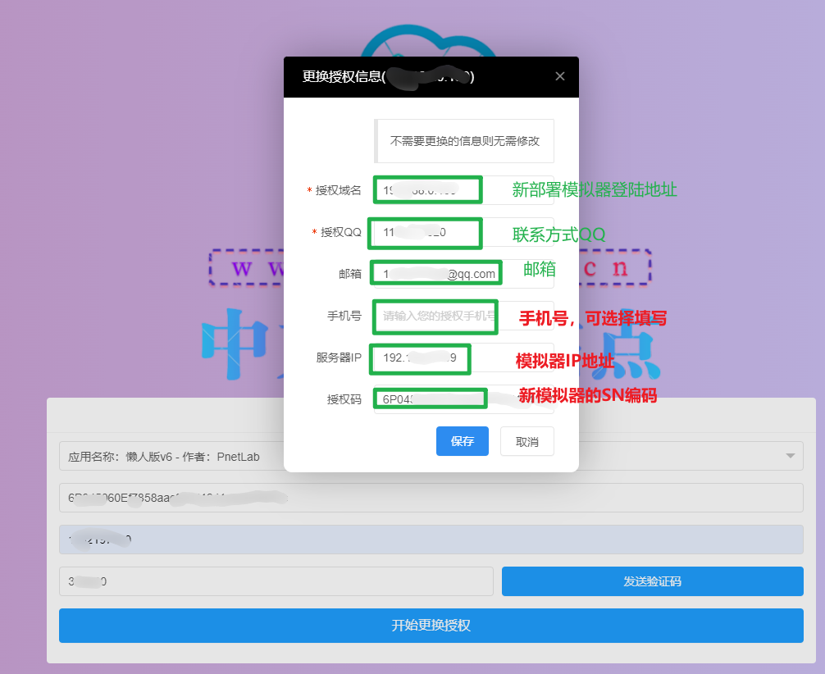
Task: Click the long SN code field below dialog
Action: click(432, 498)
